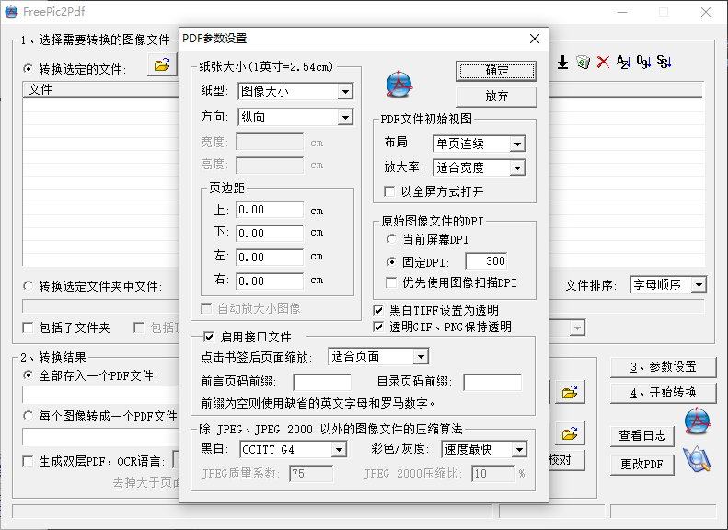The width and height of the screenshot is (728, 530).
Task: Click the 前言页码前缀 input field
Action: pos(322,383)
